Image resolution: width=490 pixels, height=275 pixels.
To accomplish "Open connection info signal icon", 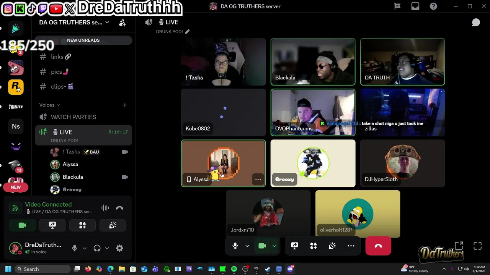I will [x=15, y=208].
